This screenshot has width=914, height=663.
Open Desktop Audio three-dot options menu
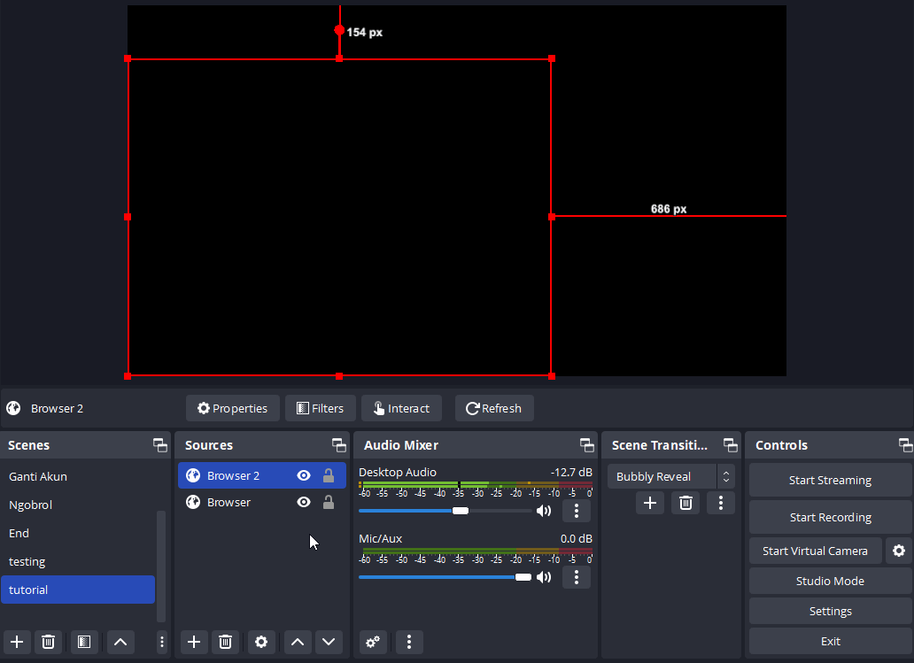(577, 511)
